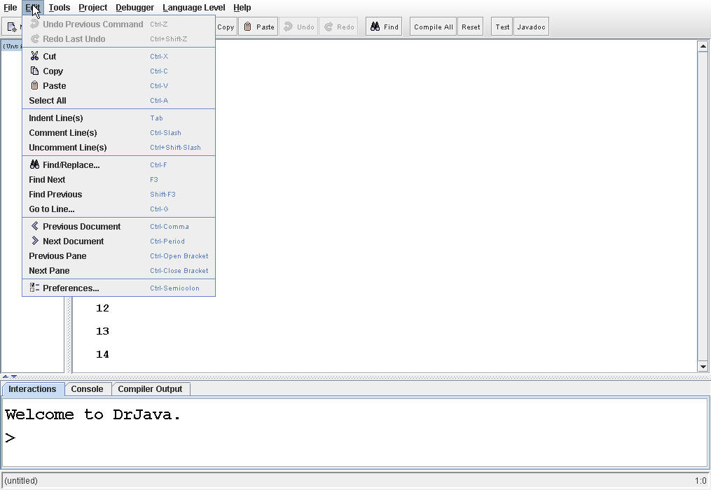This screenshot has height=490, width=711.
Task: Click line number 13 in the editor
Action: tap(102, 331)
